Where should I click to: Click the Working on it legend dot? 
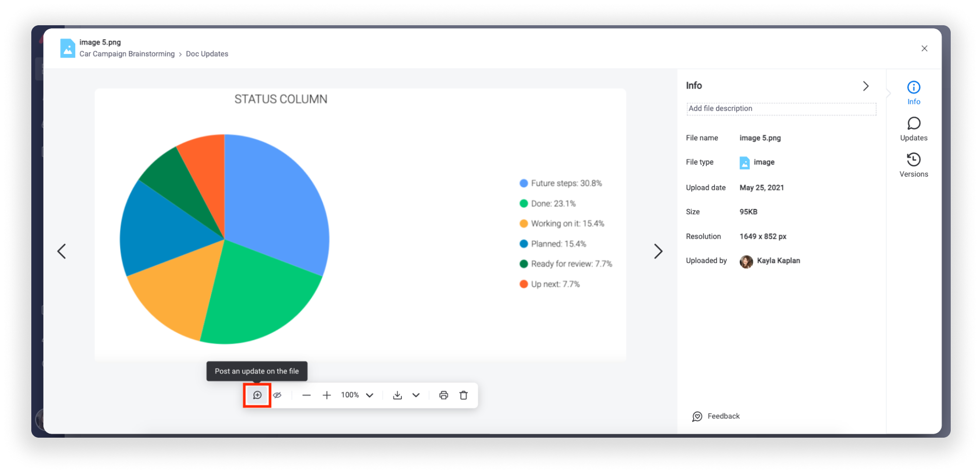[524, 224]
